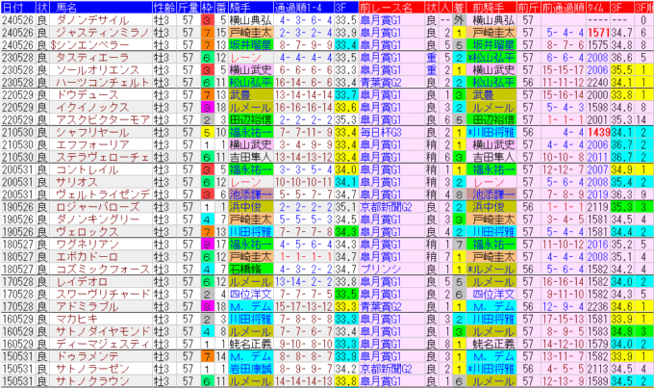654x388 pixels.
Task: Click time value 2236
Action: click(597, 306)
